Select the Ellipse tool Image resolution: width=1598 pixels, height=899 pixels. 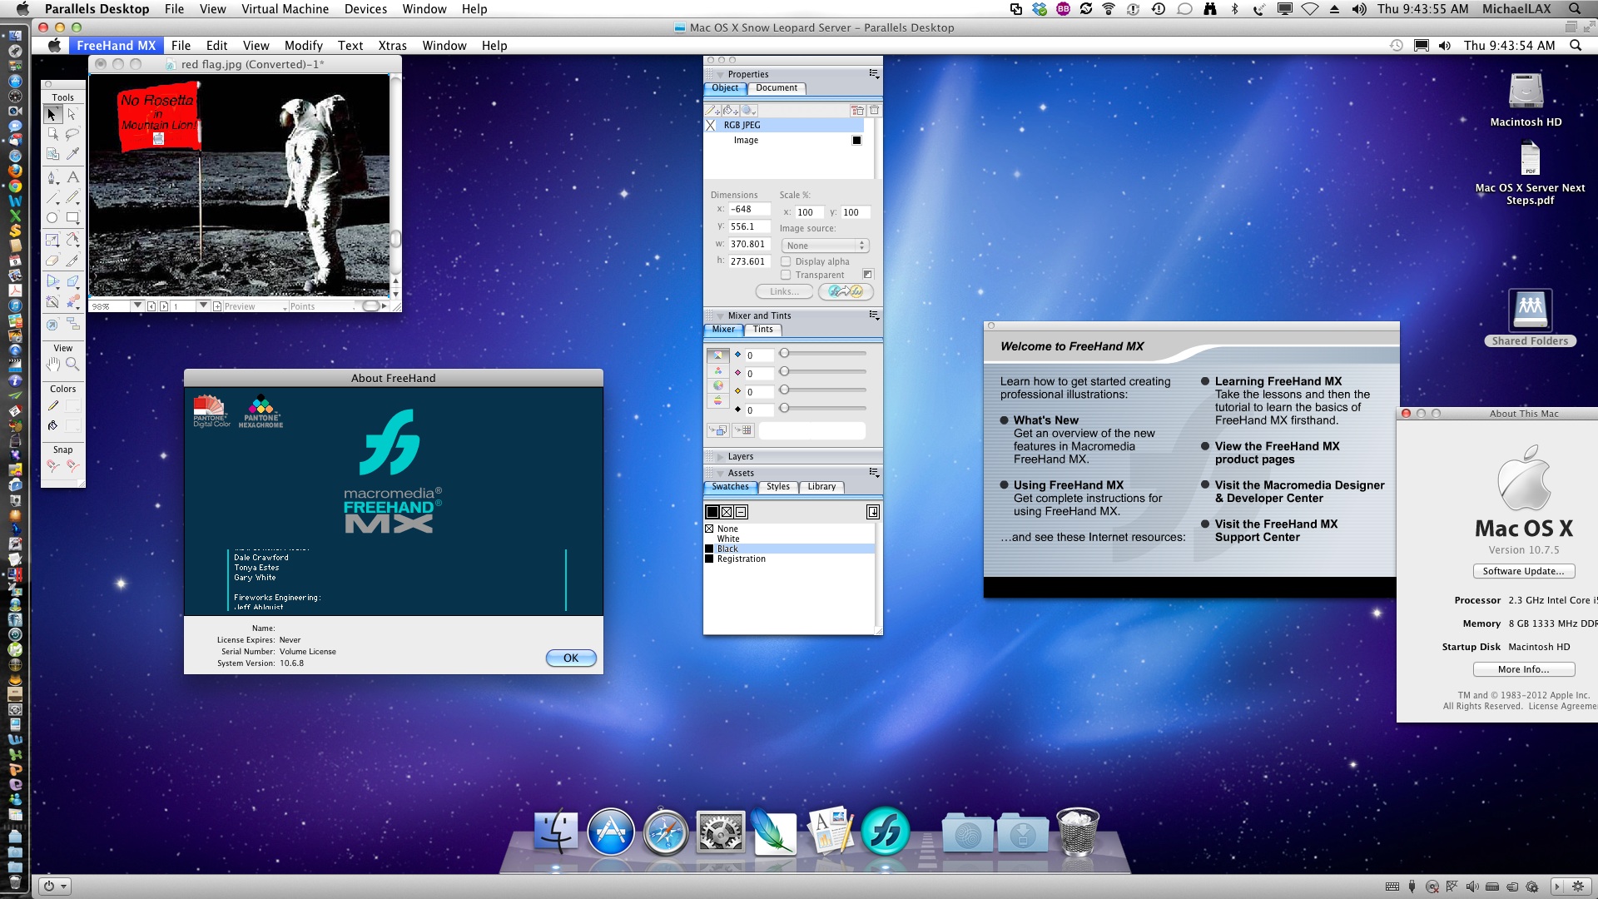point(52,218)
